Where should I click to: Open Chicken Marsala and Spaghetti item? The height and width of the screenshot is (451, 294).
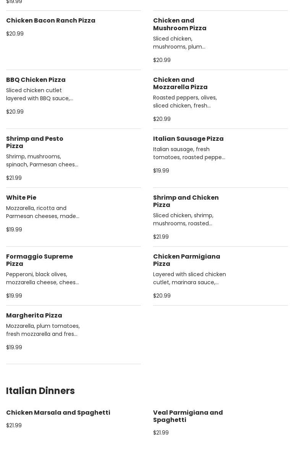[58, 413]
